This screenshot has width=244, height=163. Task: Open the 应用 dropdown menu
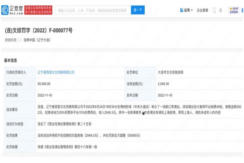[186, 10]
